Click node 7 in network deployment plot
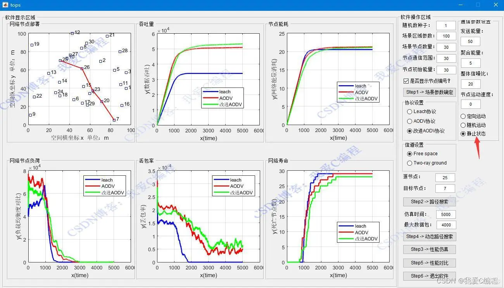The height and width of the screenshot is (288, 504). click(114, 120)
